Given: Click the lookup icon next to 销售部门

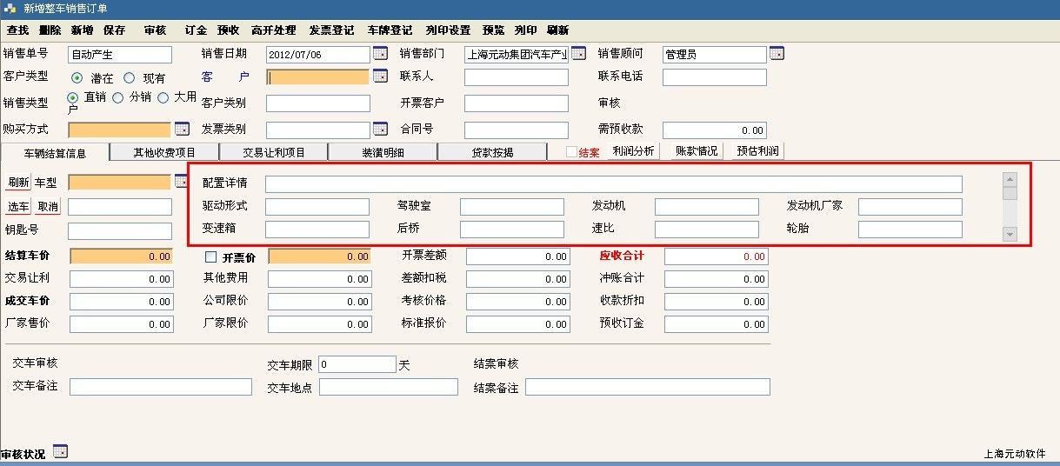Looking at the screenshot, I should [578, 54].
